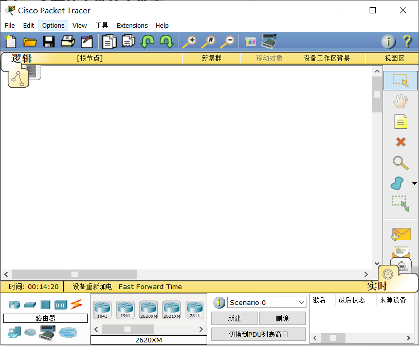Screen dimensions: 419x346
Task: Switch to the 逻辑 workspace tab
Action: (22, 59)
